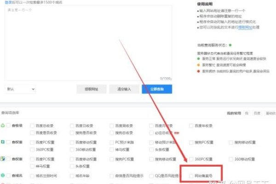Select the 微信是否风险提示 checkbox

[112, 176]
